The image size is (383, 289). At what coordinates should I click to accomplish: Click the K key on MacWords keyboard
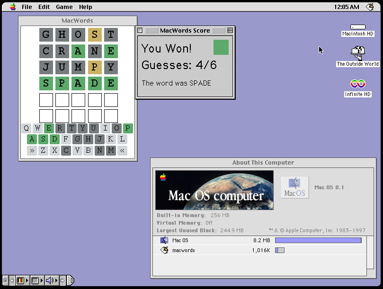111,139
